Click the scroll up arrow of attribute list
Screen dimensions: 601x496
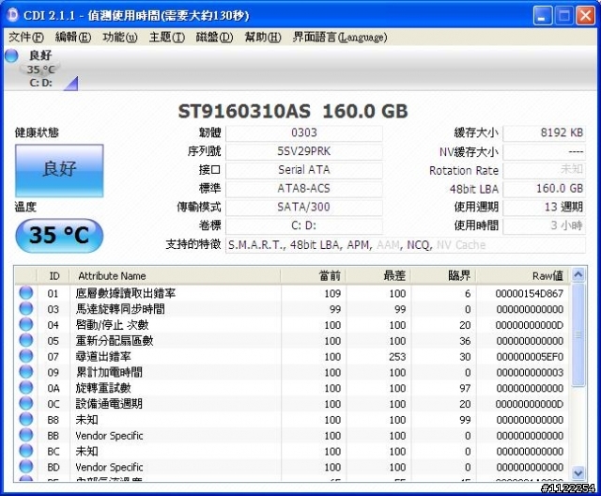(x=578, y=274)
